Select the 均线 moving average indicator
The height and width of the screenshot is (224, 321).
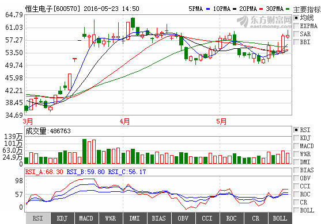click(x=296, y=18)
